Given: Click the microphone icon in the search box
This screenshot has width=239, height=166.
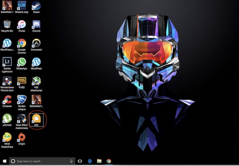Looking at the screenshot, I should pyautogui.click(x=71, y=161).
